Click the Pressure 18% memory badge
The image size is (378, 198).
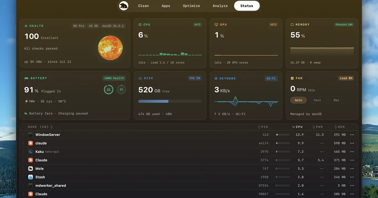pyautogui.click(x=344, y=25)
